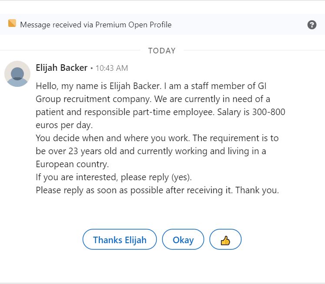Open the Elijah Backer sender name
This screenshot has width=325, height=284.
[62, 68]
